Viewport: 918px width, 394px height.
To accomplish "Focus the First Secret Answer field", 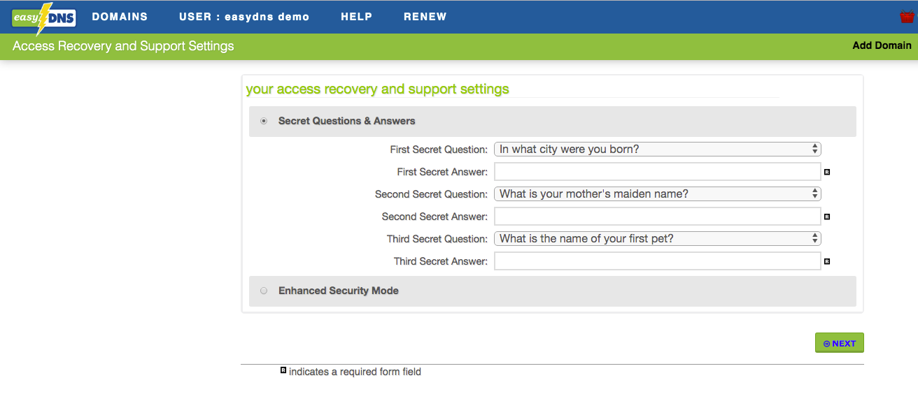I will (657, 171).
